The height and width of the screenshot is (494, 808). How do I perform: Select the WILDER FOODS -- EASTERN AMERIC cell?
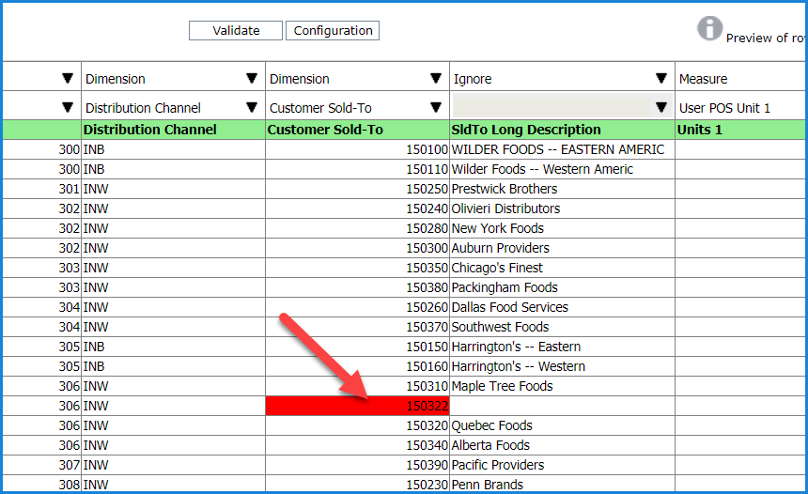558,149
